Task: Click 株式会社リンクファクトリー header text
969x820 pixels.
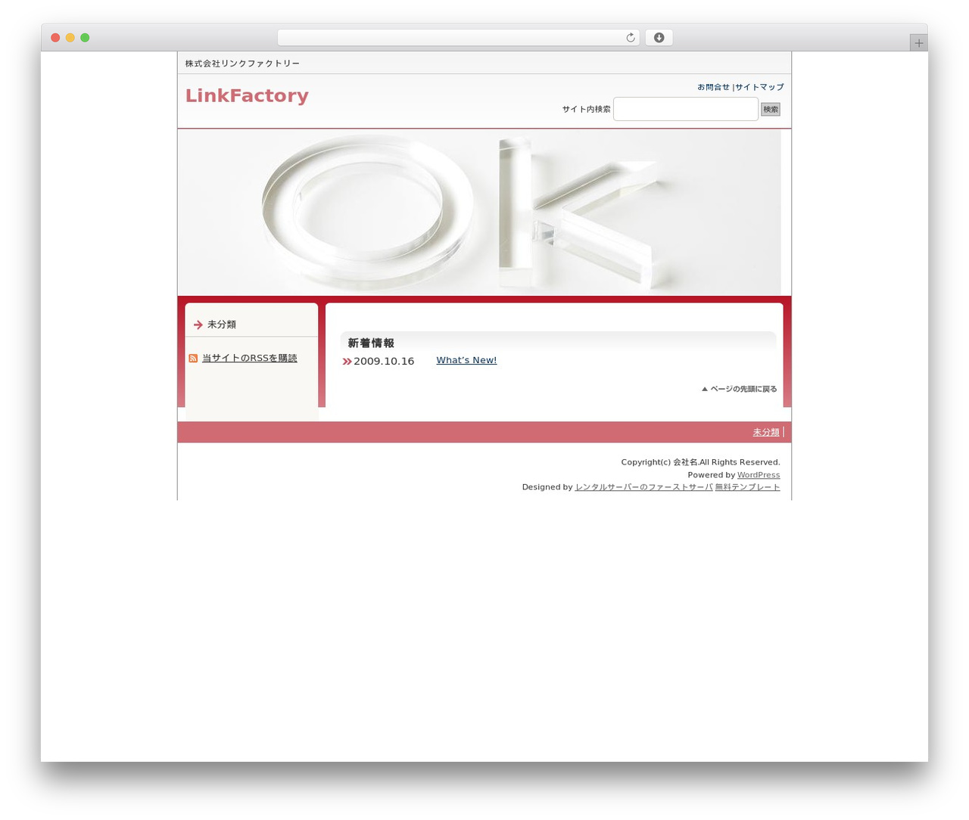Action: click(242, 64)
